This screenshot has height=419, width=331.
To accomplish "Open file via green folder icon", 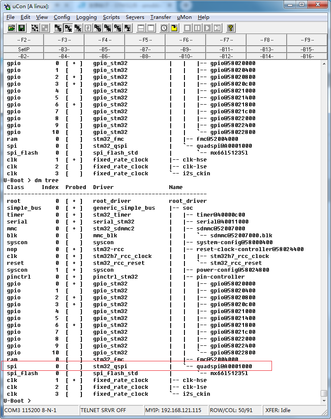I will coord(12,28).
